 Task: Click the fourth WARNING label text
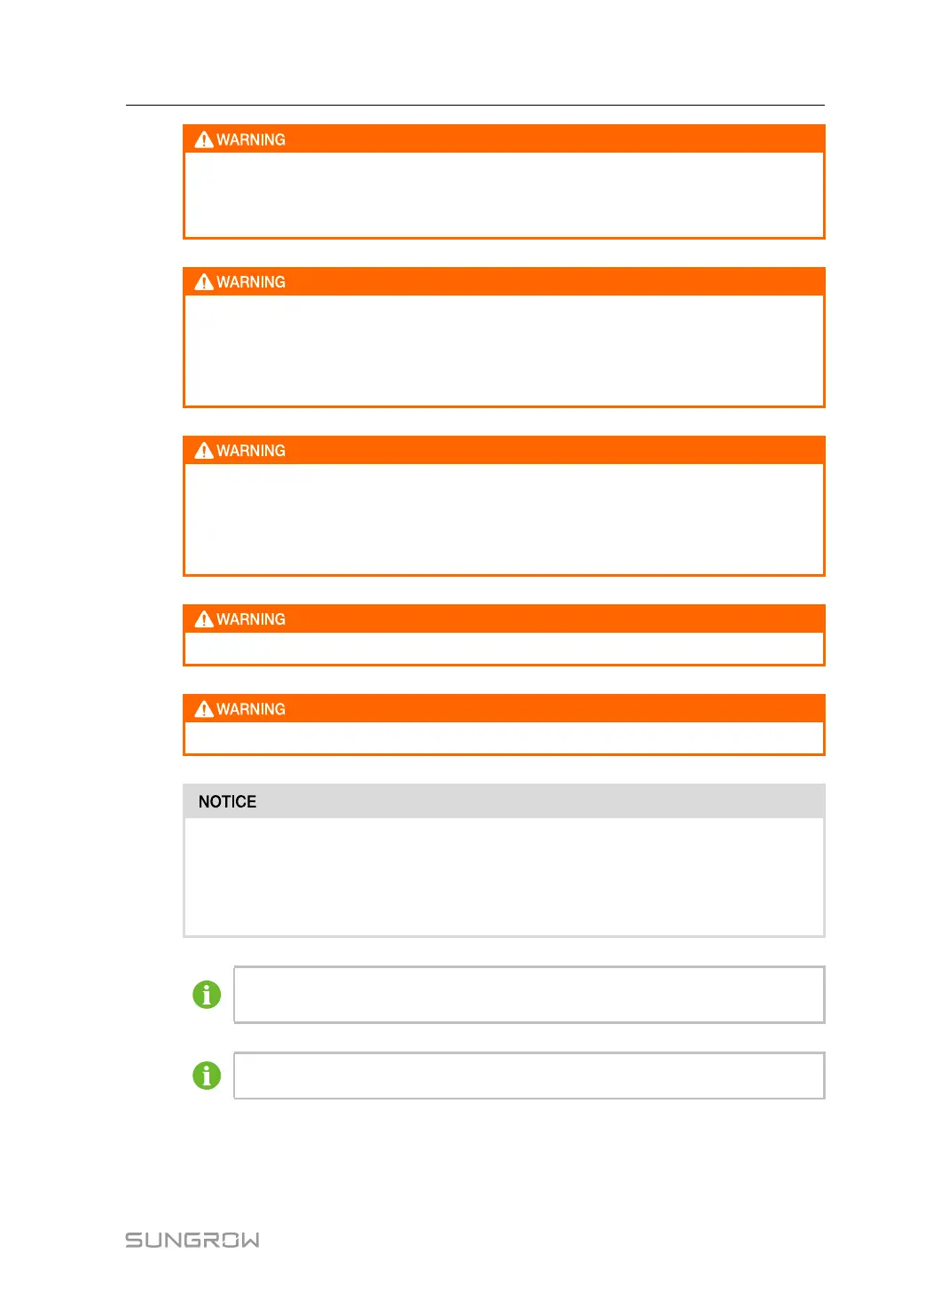251,619
